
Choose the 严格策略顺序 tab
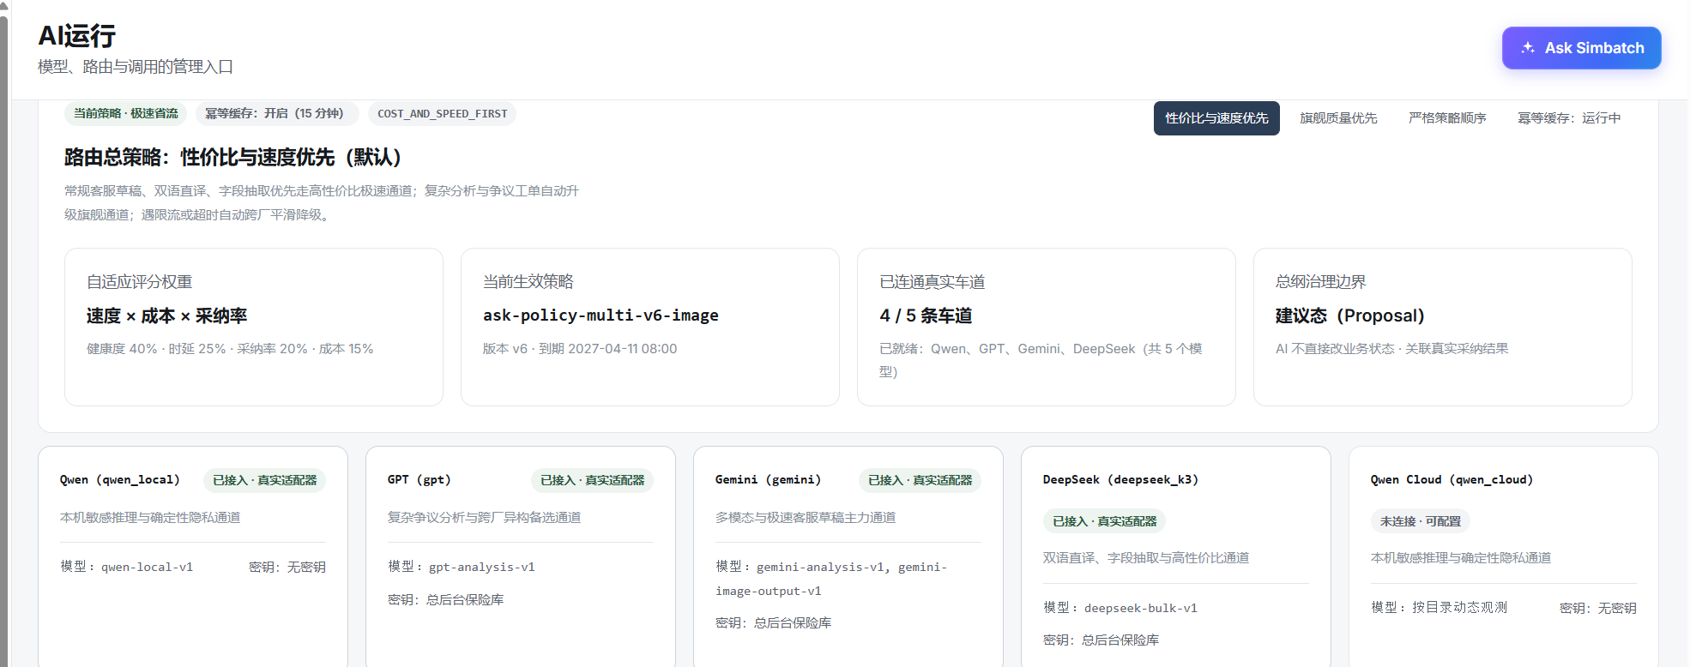click(x=1447, y=118)
